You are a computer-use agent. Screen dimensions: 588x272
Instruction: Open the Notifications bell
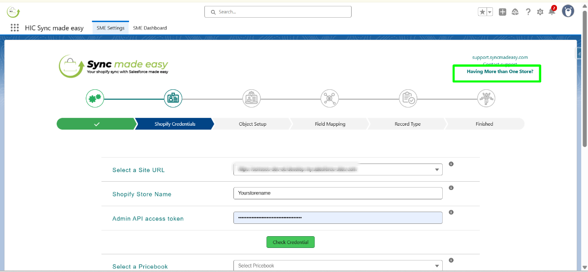tap(552, 12)
